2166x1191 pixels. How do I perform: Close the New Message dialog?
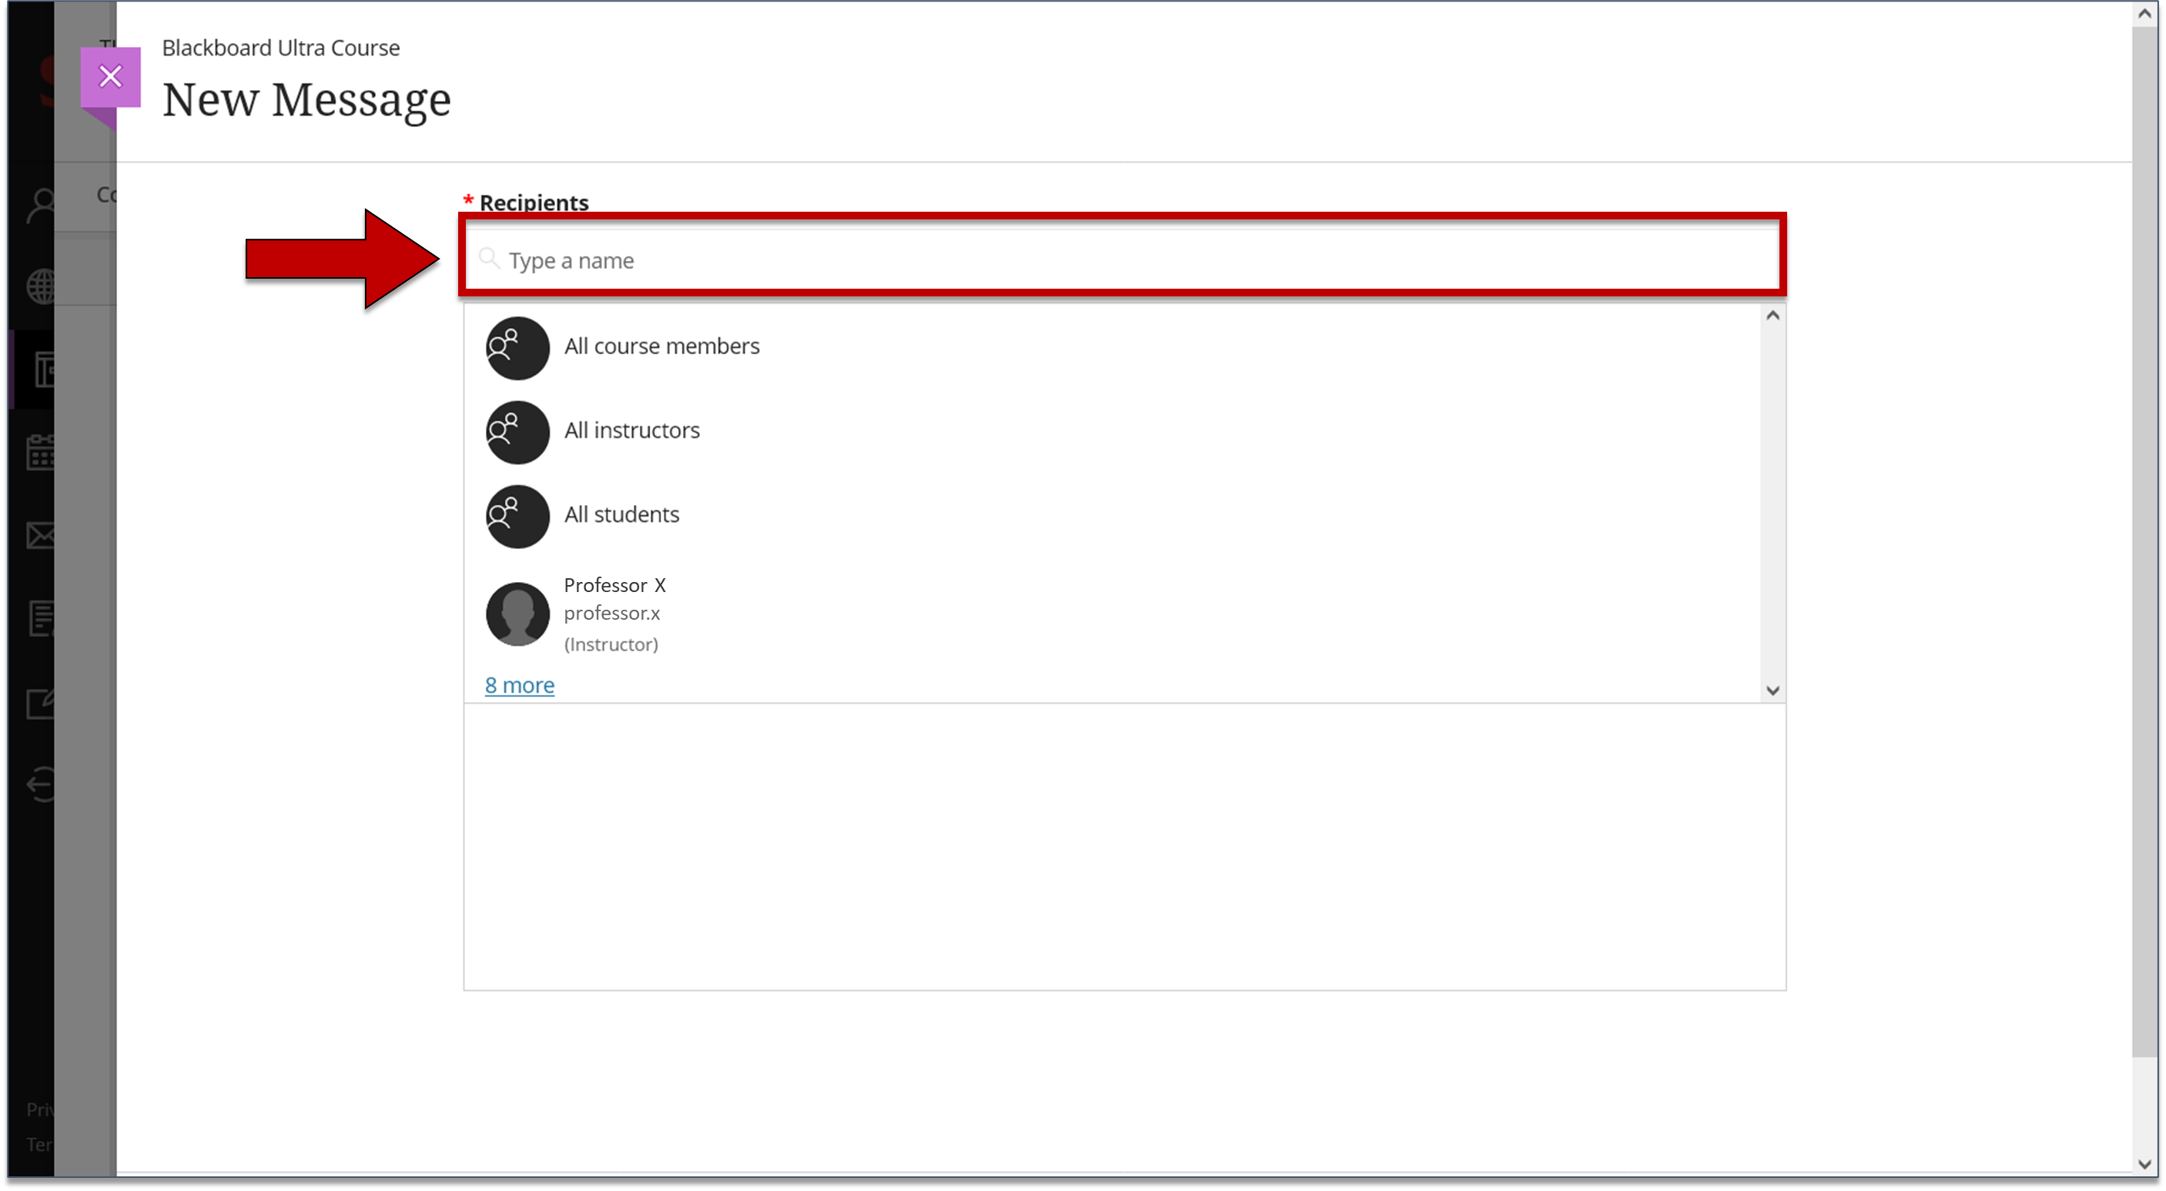110,75
